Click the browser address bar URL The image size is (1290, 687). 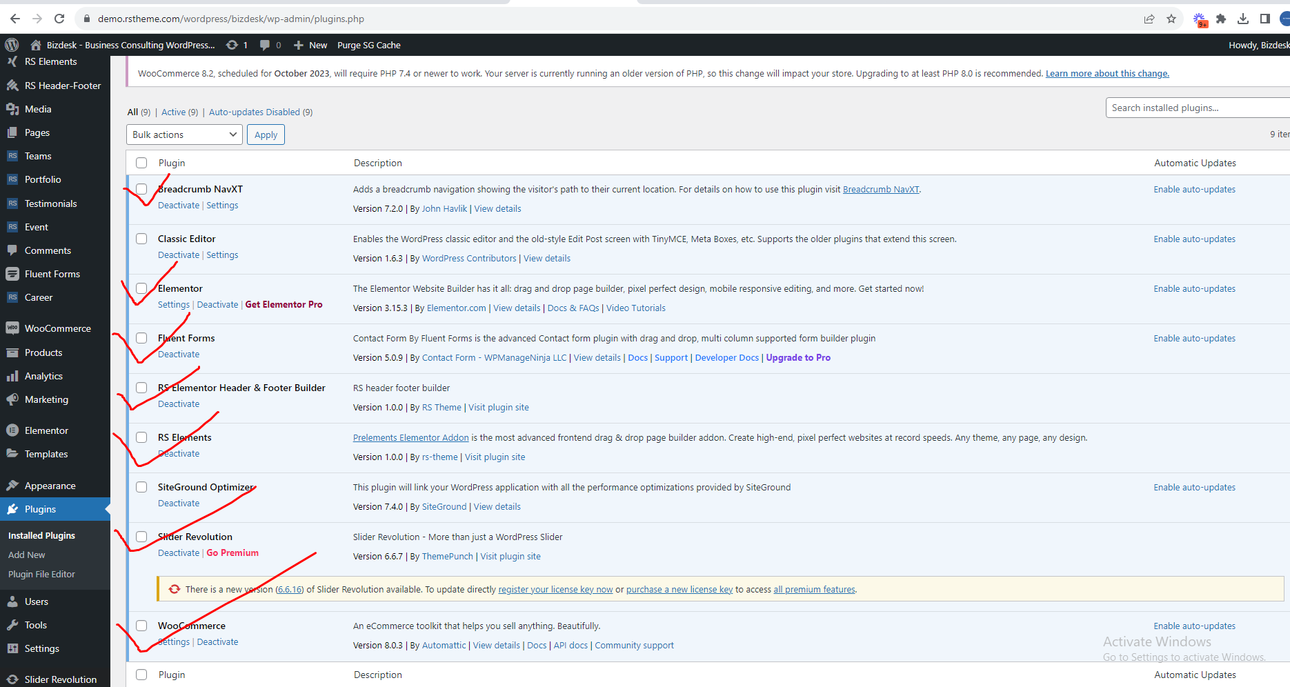[x=231, y=19]
